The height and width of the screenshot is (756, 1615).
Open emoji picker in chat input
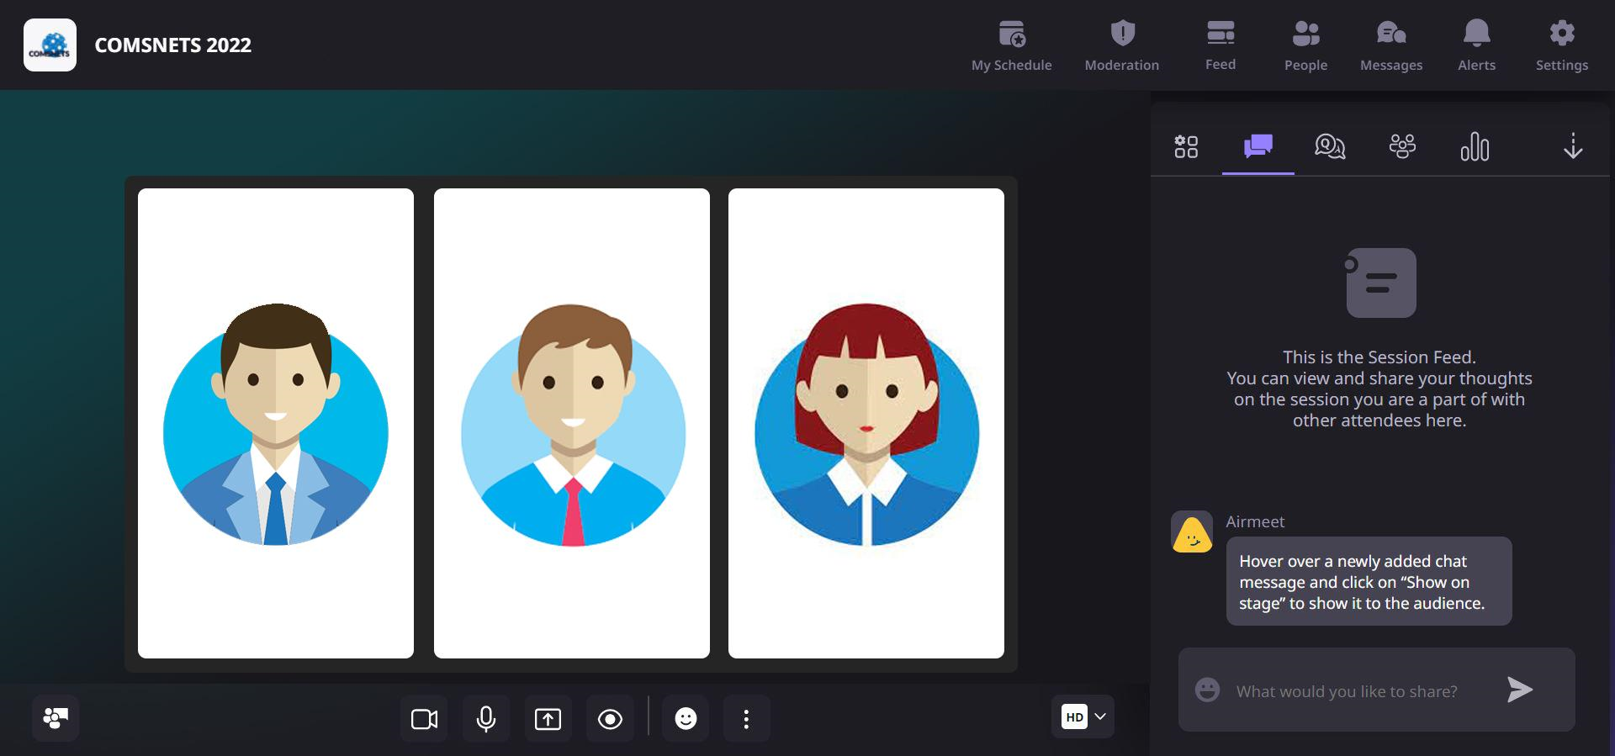pyautogui.click(x=1207, y=690)
